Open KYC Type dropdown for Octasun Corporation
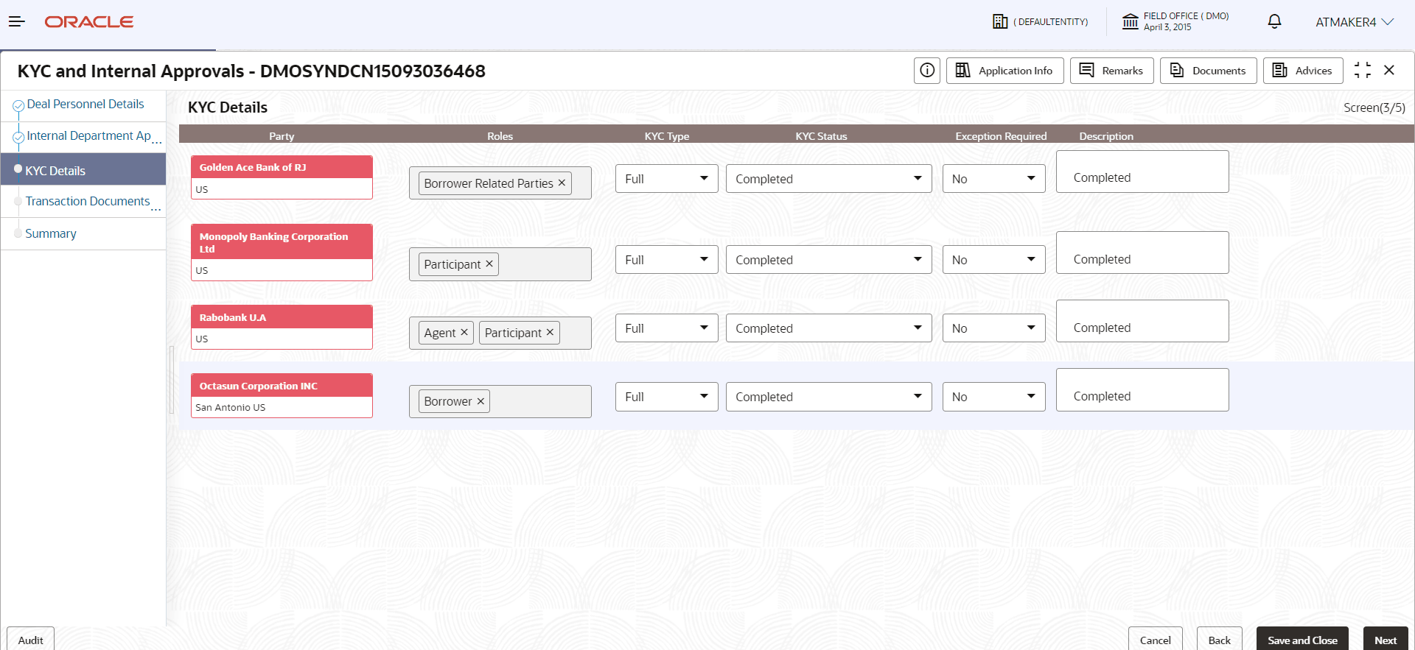This screenshot has width=1415, height=650. (667, 397)
